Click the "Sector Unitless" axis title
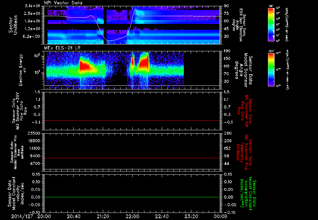 pyautogui.click(x=13, y=25)
